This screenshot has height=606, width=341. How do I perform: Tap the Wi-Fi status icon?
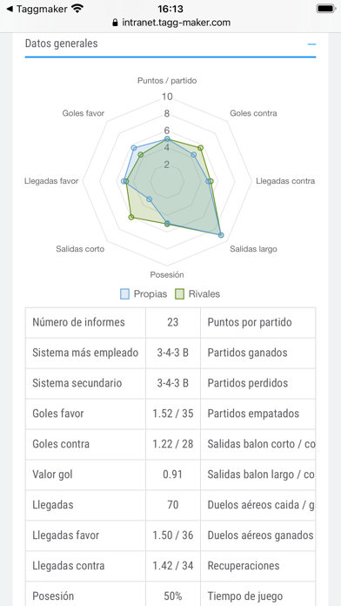coord(77,9)
